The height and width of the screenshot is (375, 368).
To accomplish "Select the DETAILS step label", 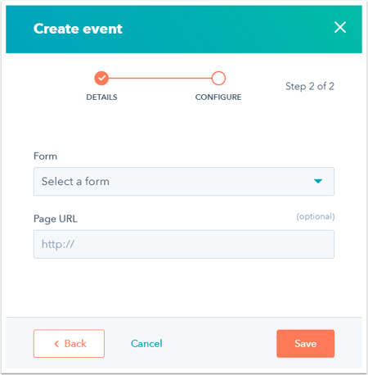I will (101, 97).
